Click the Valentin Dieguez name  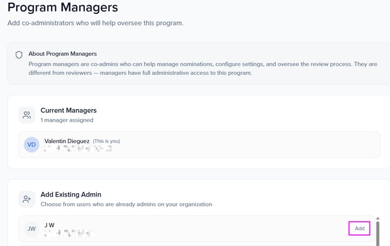tap(67, 140)
